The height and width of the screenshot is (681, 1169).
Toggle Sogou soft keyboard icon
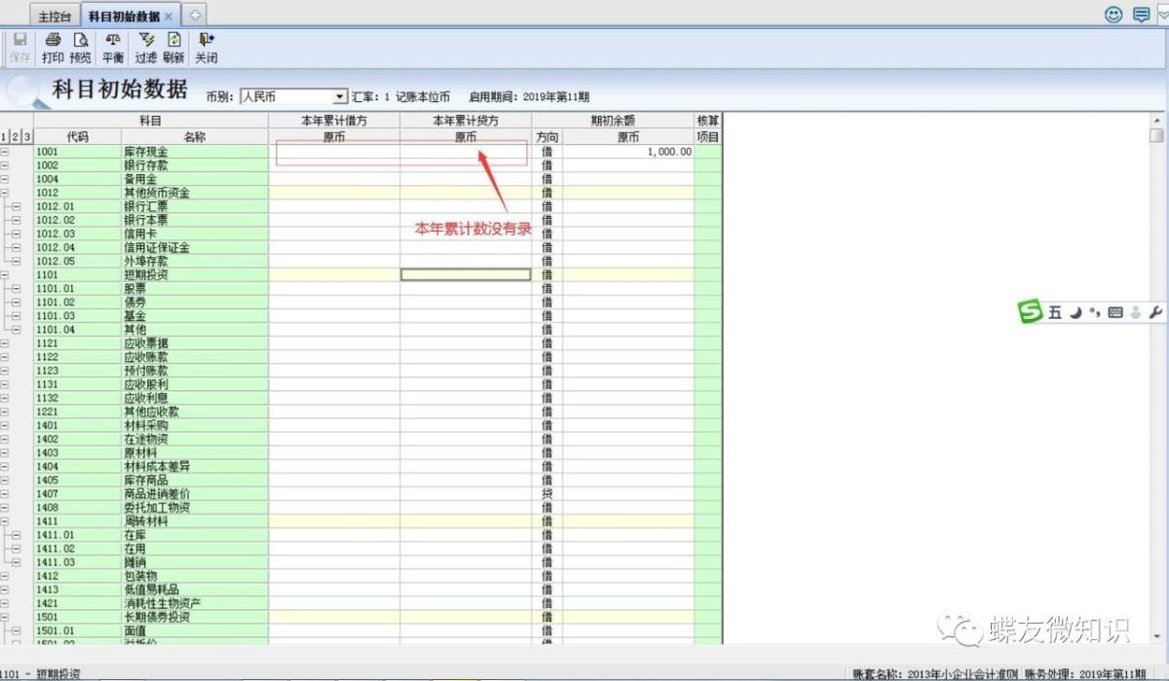(x=1115, y=312)
